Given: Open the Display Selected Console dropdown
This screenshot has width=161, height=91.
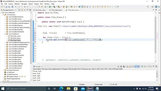Looking at the screenshot, I should click(147, 66).
